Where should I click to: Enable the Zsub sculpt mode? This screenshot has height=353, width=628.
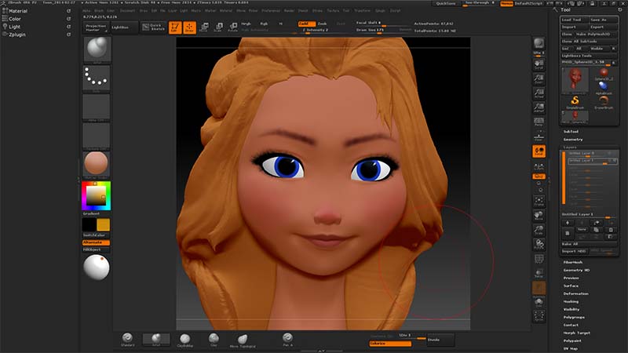[x=322, y=24]
